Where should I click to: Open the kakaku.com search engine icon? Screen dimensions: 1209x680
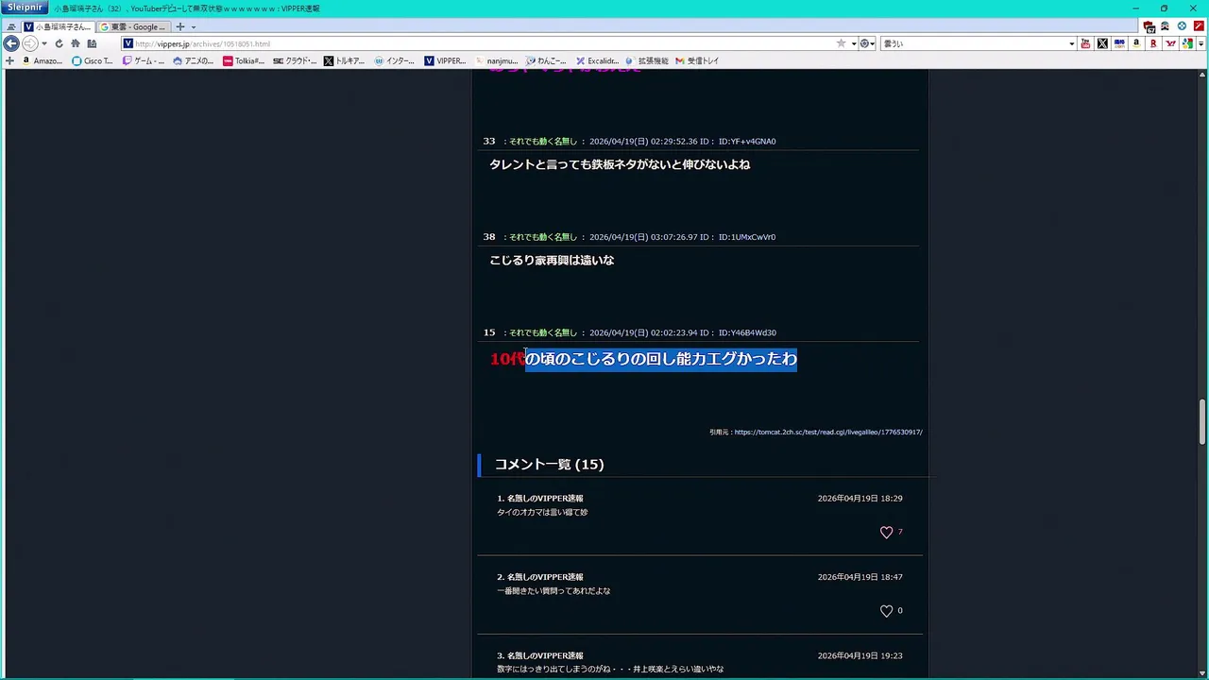(x=1119, y=43)
